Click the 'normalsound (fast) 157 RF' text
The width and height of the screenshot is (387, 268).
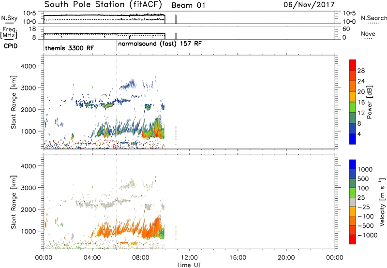(160, 44)
